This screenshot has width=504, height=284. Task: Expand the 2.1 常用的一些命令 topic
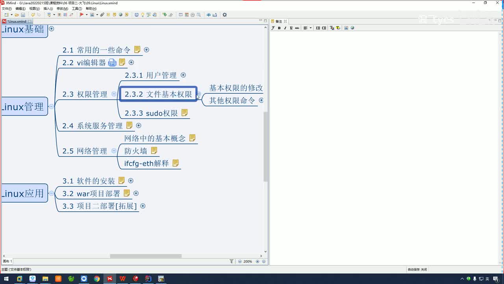(x=146, y=50)
